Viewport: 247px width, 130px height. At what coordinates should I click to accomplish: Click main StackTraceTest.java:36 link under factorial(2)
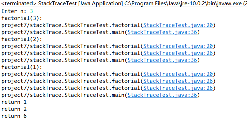162,60
